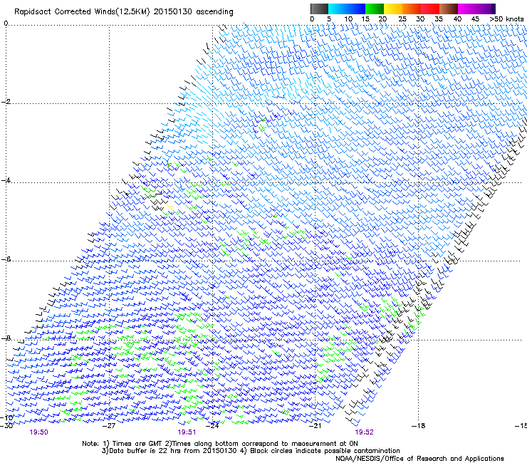The height and width of the screenshot is (463, 527).
Task: Click the -18 longitude axis label
Action: click(x=418, y=426)
